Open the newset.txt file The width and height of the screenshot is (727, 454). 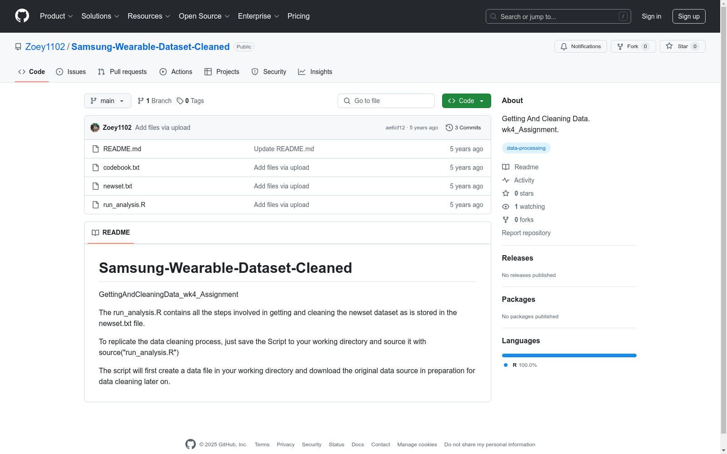(118, 186)
